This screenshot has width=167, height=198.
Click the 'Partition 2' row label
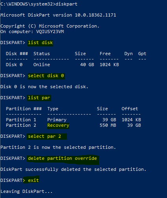(x=21, y=125)
